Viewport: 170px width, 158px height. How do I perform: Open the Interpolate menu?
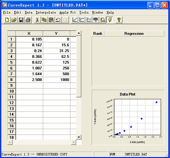(46, 12)
